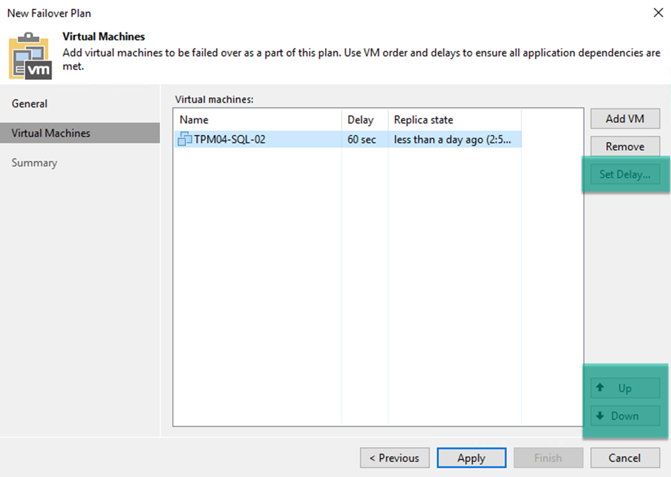Open the General step
Viewport: 671px width, 477px height.
click(x=29, y=103)
